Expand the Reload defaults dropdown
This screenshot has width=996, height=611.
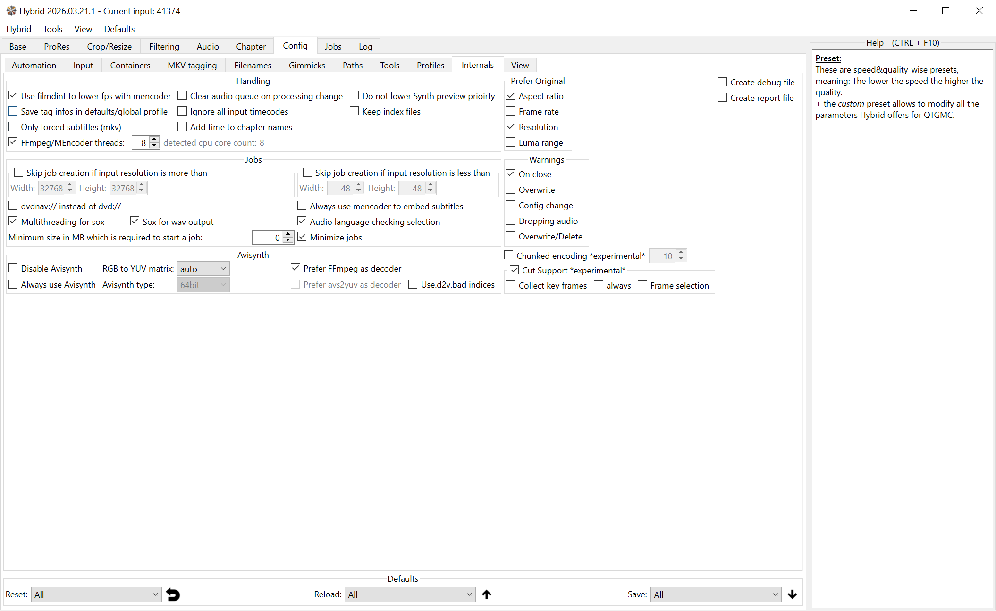click(410, 594)
